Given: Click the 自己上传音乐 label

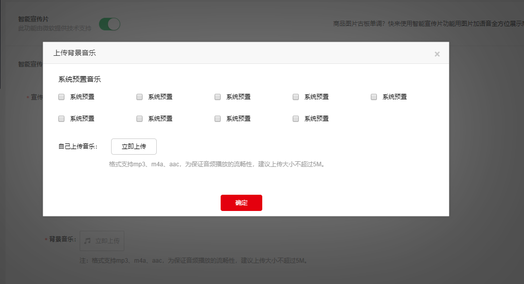Looking at the screenshot, I should (x=78, y=147).
